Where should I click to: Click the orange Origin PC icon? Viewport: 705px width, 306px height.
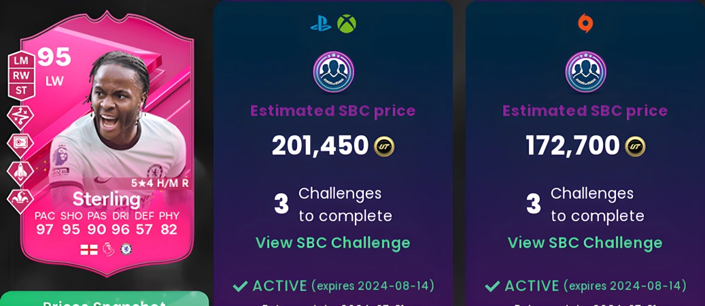[585, 24]
